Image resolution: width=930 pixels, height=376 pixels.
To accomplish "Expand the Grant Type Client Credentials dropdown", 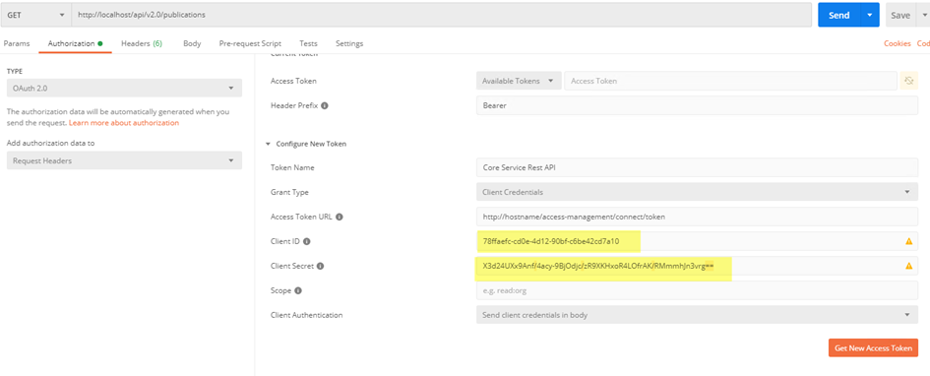I will click(697, 192).
